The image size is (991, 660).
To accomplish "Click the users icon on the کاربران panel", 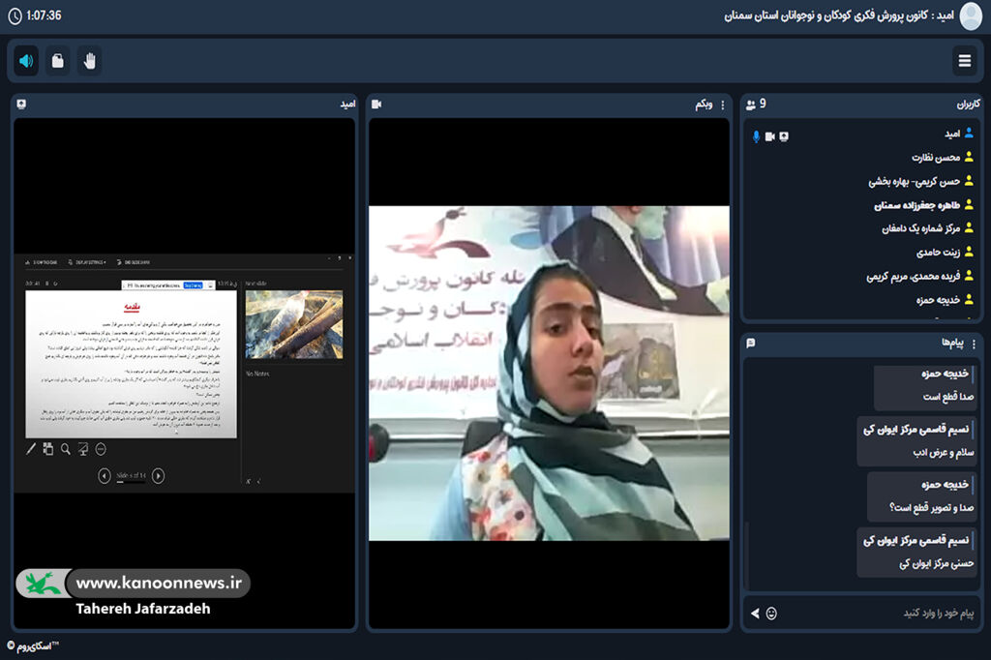I will click(x=750, y=103).
